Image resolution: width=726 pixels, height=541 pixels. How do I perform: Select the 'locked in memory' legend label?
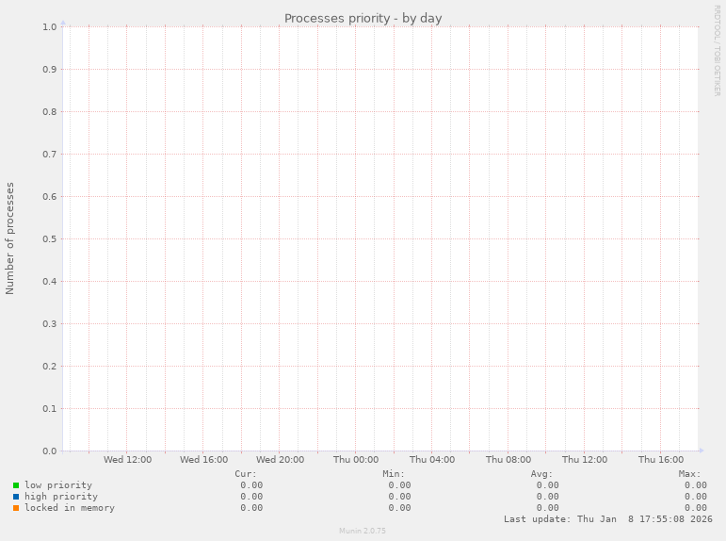[x=70, y=508]
